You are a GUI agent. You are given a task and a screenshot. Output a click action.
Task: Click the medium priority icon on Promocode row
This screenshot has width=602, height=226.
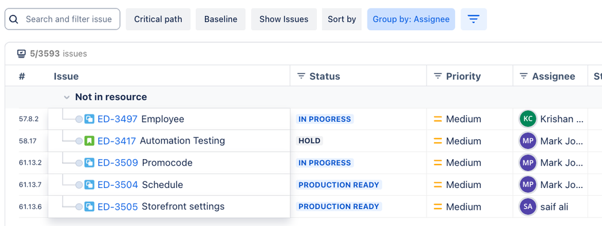[x=437, y=163]
